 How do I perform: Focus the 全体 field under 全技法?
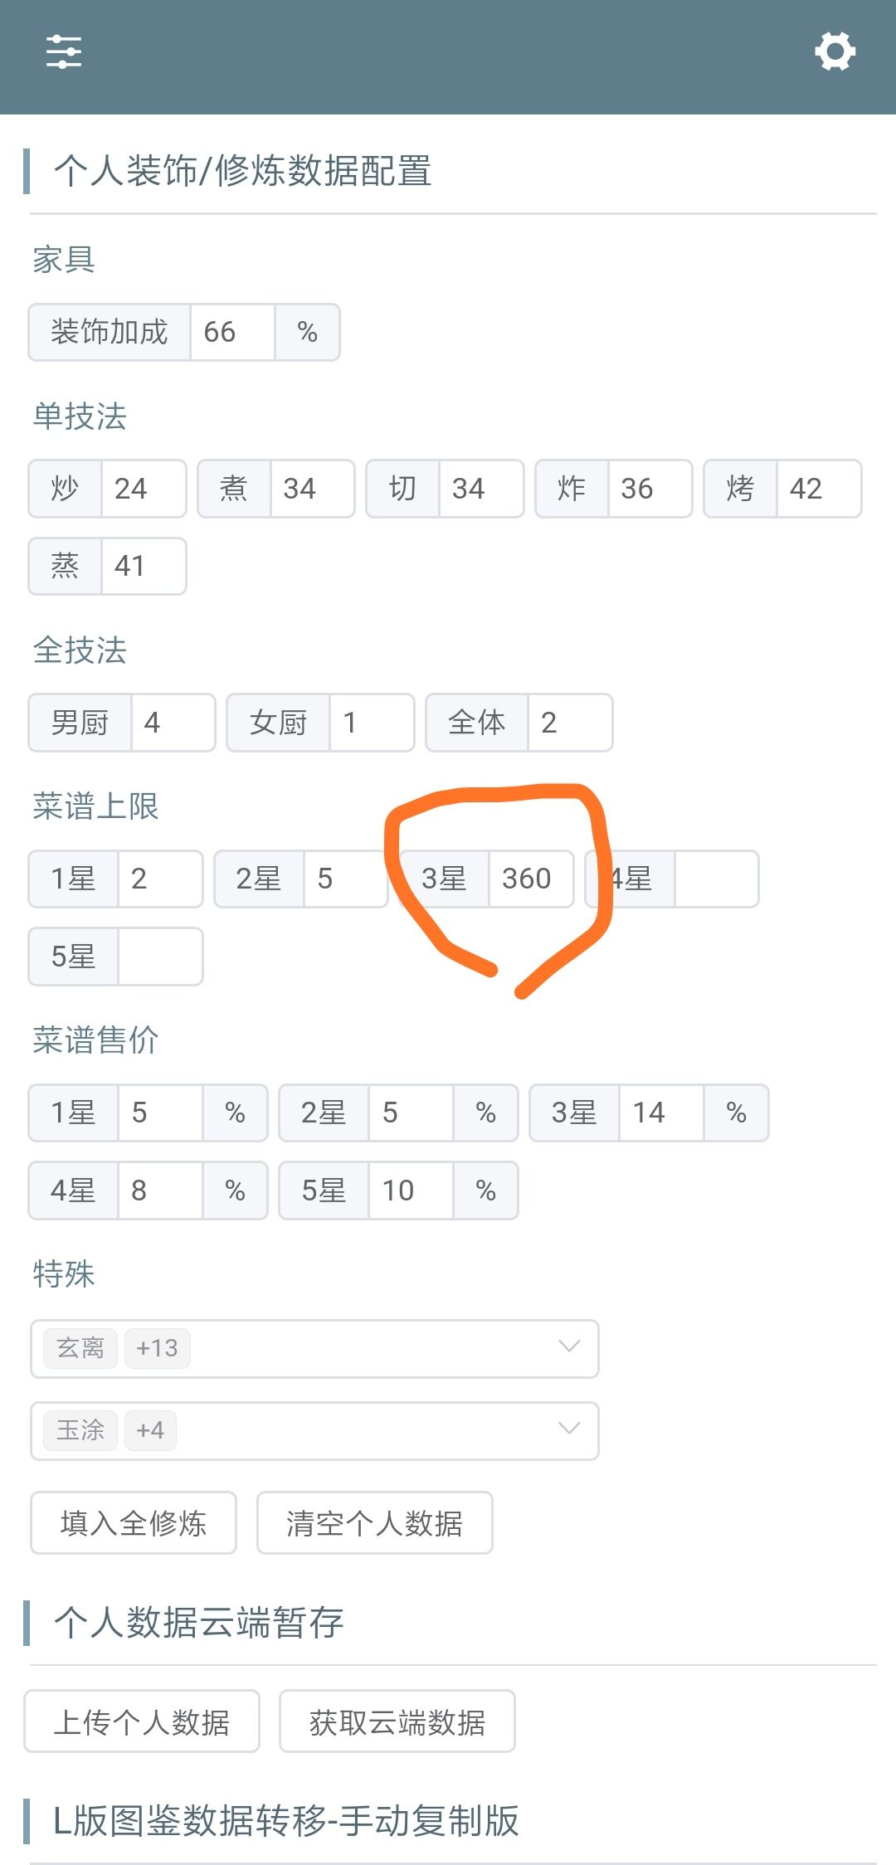[x=569, y=723]
